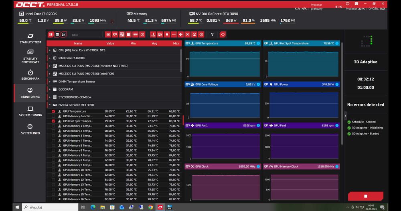Click the GPU Fan1 graph info dot
This screenshot has height=211, width=401.
(x=258, y=125)
